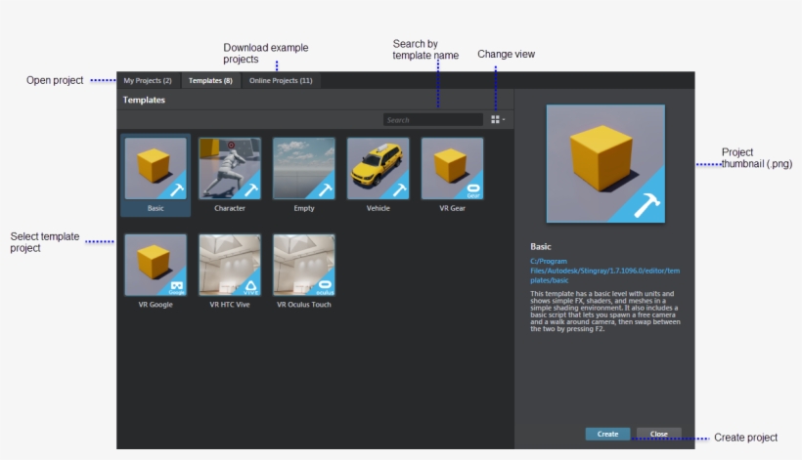Click the 'Empty' template label

(x=304, y=208)
